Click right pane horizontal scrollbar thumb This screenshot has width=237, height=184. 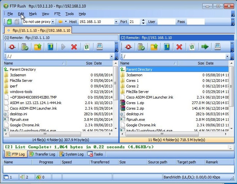162,134
